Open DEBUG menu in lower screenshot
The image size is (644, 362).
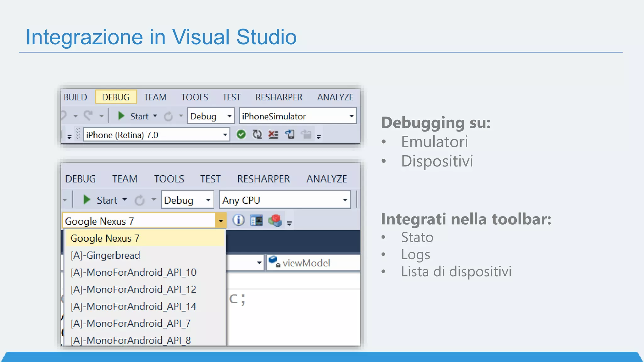coord(80,179)
